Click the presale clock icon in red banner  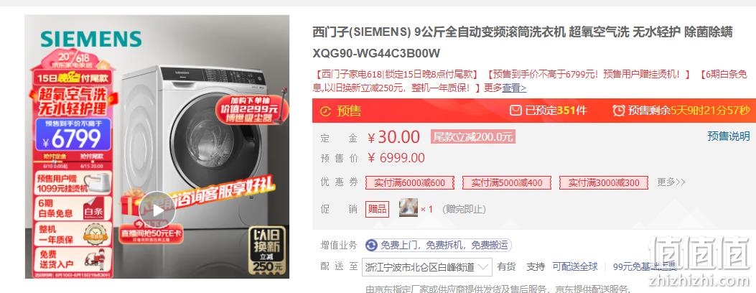click(326, 111)
